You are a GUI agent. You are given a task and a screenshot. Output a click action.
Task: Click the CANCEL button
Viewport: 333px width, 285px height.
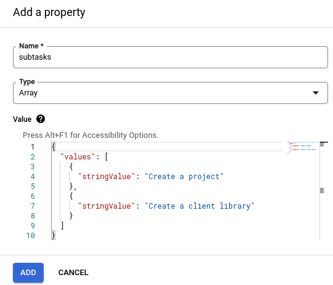click(73, 273)
